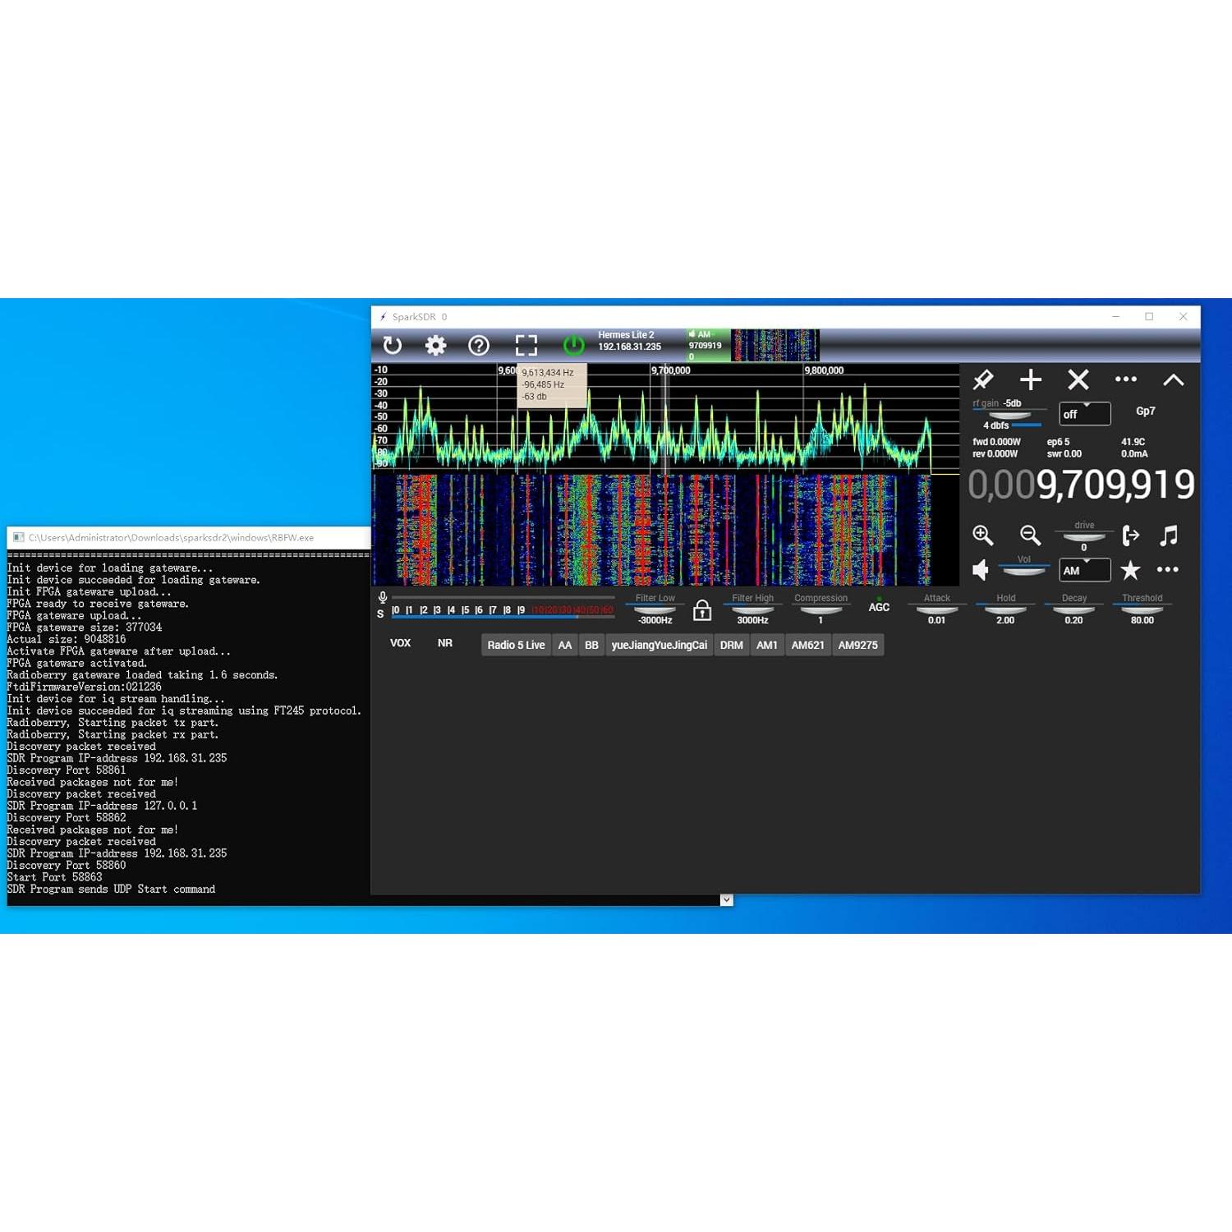Click the power button next to Hermes Lite 2
Viewport: 1232px width, 1232px height.
pyautogui.click(x=573, y=346)
